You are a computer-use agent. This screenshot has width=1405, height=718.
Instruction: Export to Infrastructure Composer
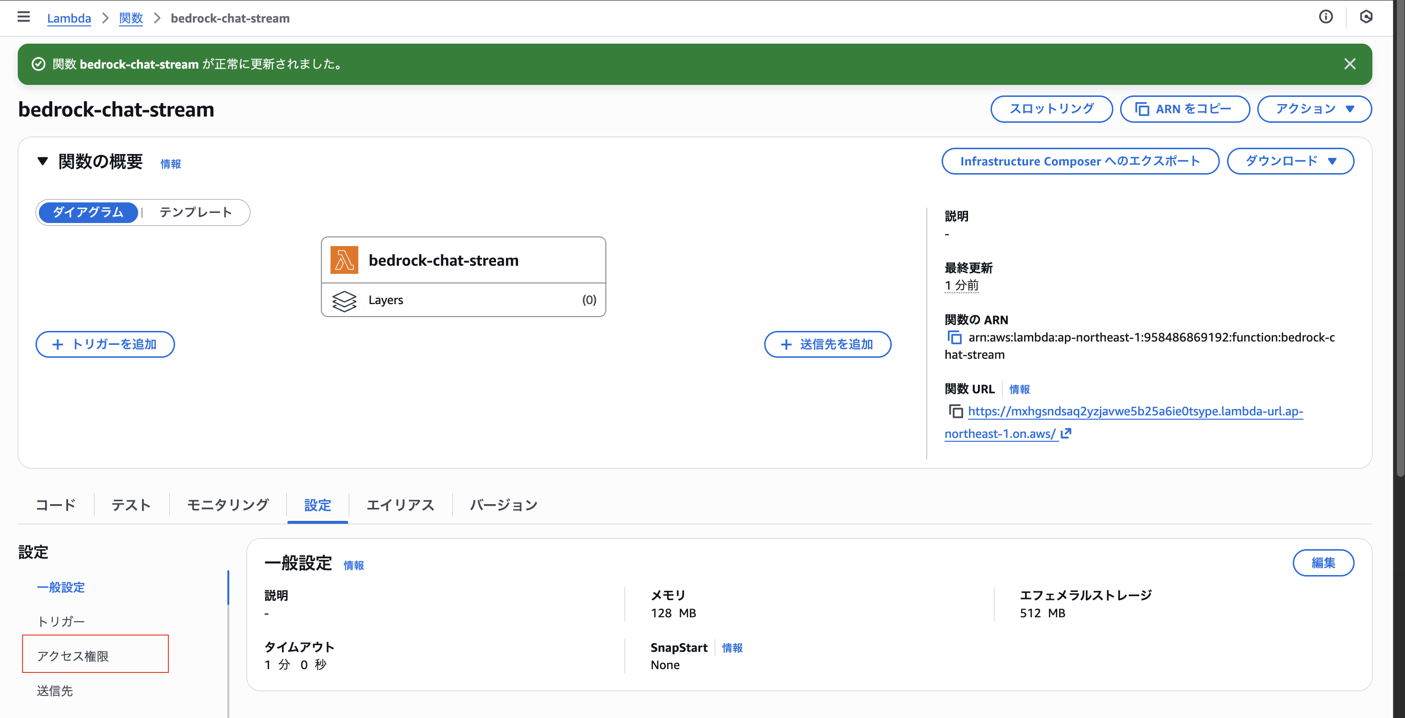click(x=1080, y=161)
